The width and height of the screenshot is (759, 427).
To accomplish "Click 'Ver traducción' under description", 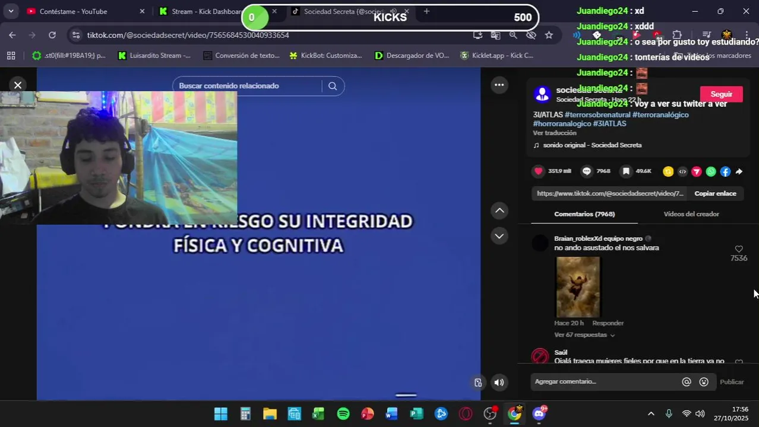I will (x=554, y=133).
